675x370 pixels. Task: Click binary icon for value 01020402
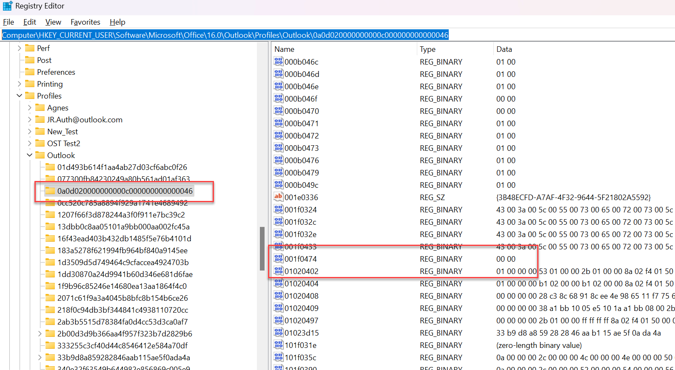[279, 271]
